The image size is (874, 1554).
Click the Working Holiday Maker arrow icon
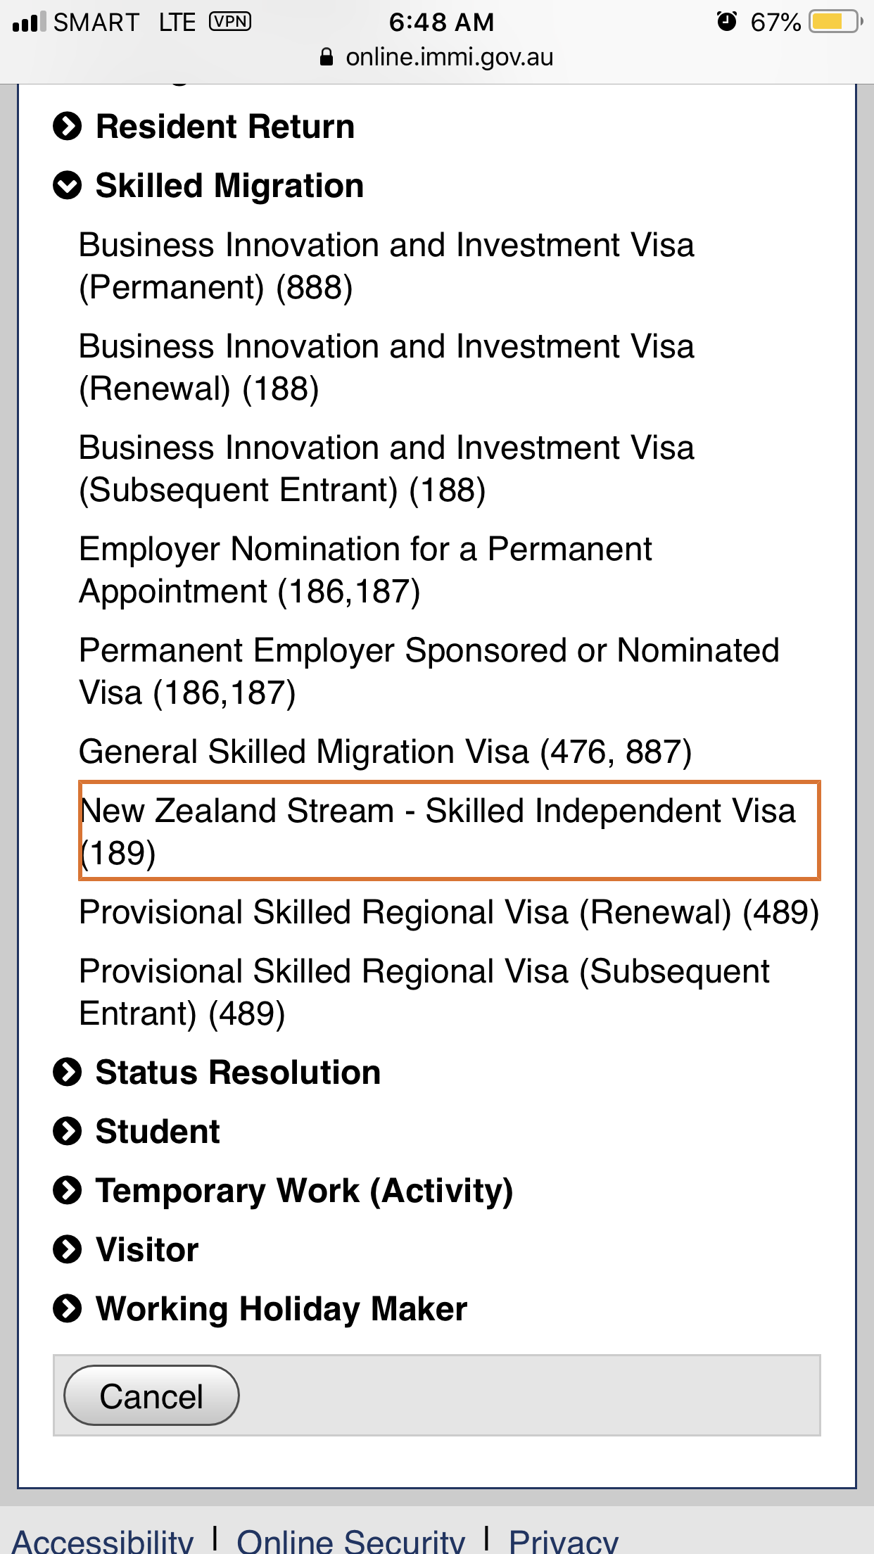(68, 1309)
